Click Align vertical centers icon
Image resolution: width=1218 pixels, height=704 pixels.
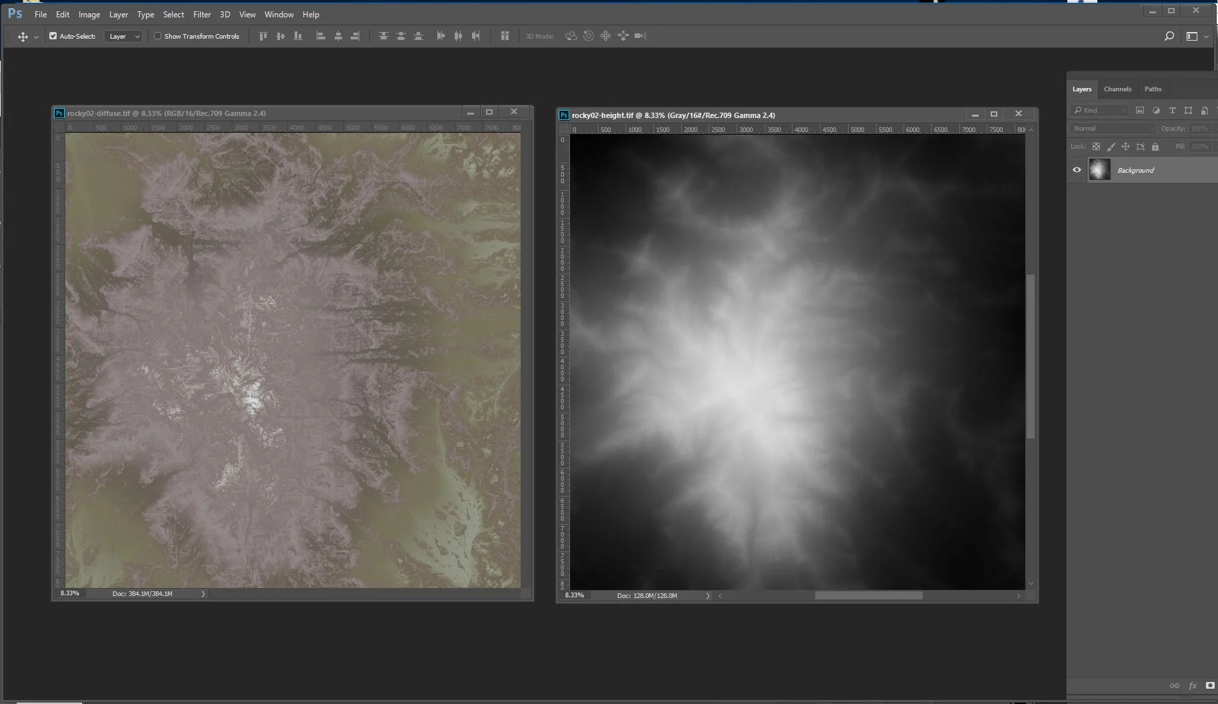coord(281,36)
